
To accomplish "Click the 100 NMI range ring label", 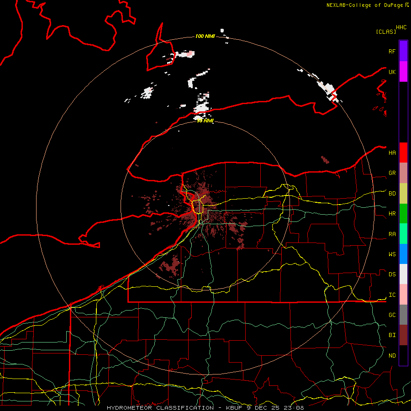I will pos(205,36).
